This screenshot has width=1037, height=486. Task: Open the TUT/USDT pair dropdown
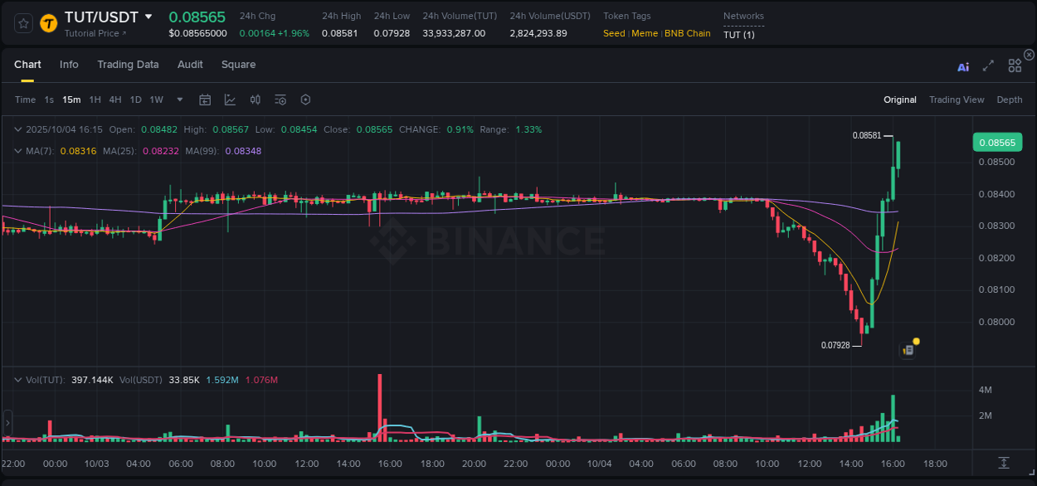coord(148,16)
